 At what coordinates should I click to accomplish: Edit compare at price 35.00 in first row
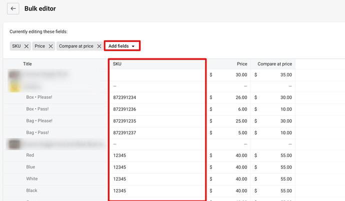pyautogui.click(x=273, y=75)
